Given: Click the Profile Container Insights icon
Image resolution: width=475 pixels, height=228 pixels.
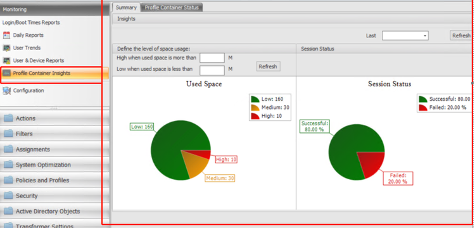Looking at the screenshot, I should coord(6,73).
